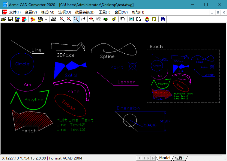Expand the dropdown arrow beside batch icon
The image size is (227, 161).
46,19
